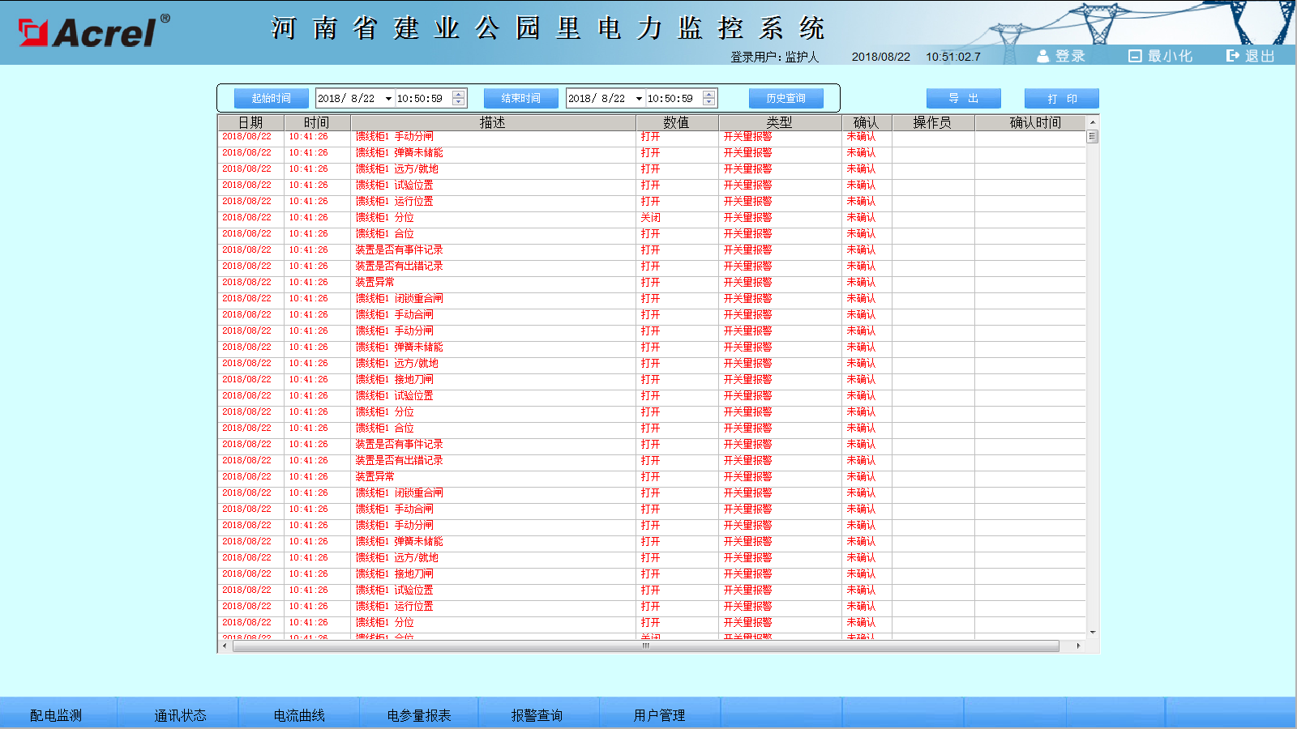The image size is (1297, 729).
Task: Open the end date dropdown arrow
Action: (x=639, y=99)
